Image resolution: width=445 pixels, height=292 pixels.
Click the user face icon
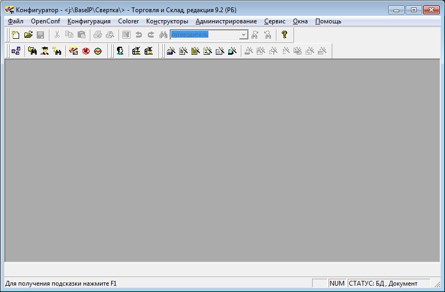pos(120,51)
